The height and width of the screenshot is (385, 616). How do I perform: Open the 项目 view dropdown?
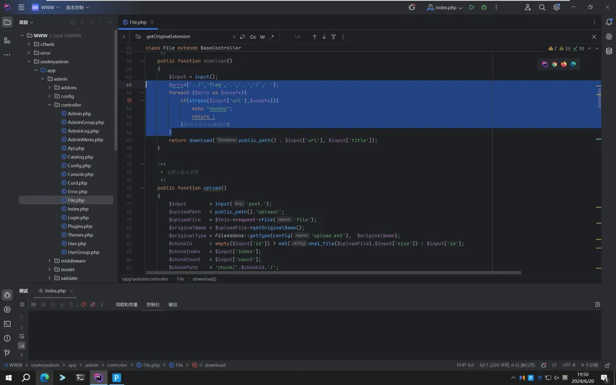tap(26, 22)
